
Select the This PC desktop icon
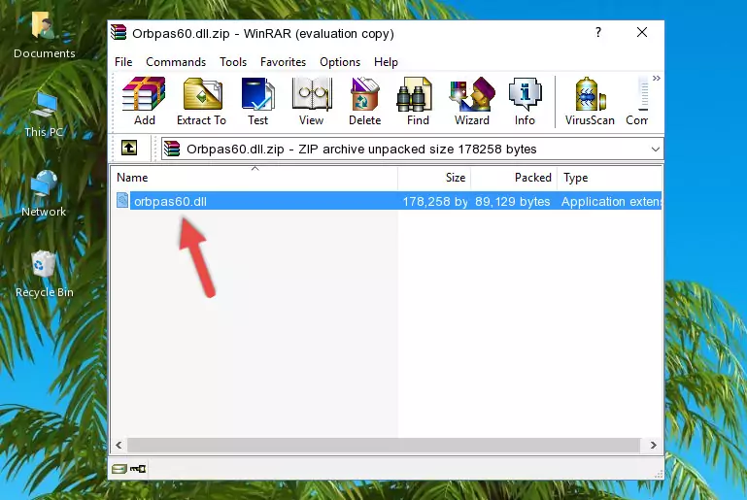tap(44, 115)
